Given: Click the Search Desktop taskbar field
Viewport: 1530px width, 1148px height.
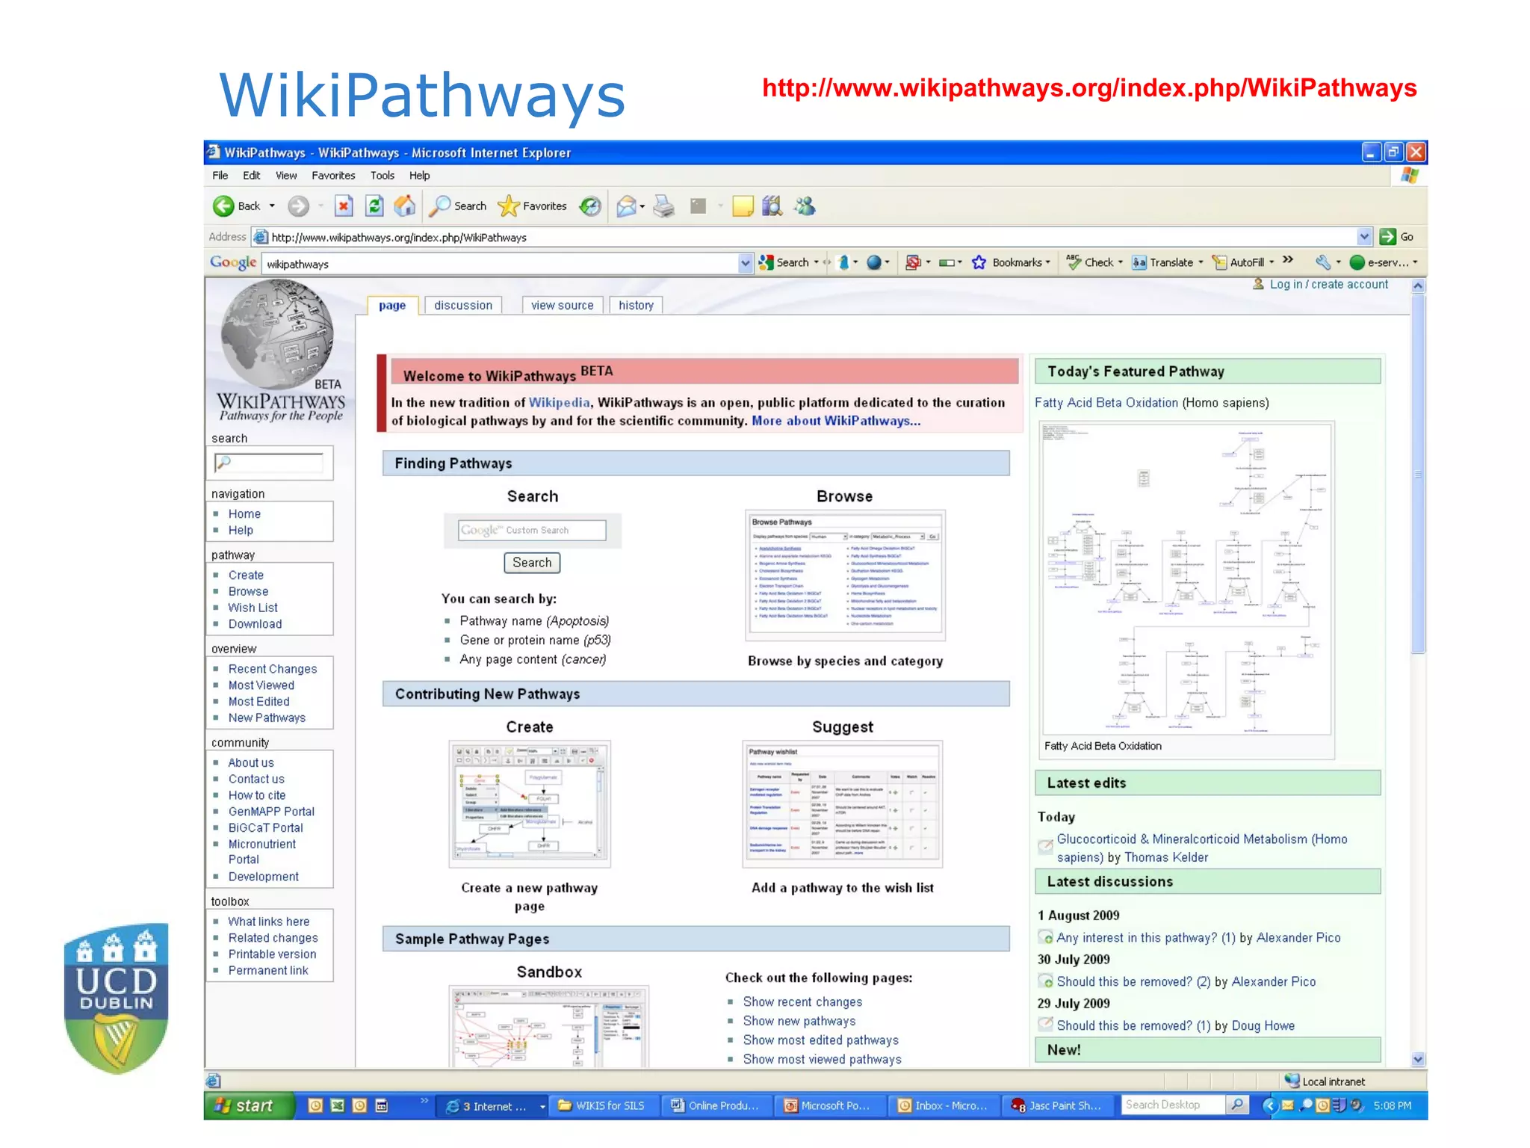Looking at the screenshot, I should pyautogui.click(x=1173, y=1105).
